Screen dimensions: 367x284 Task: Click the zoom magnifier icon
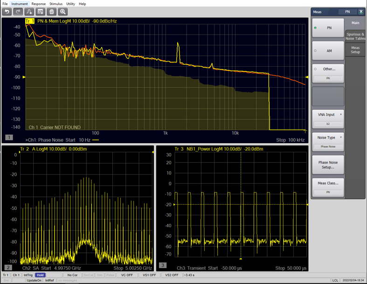tap(63, 12)
